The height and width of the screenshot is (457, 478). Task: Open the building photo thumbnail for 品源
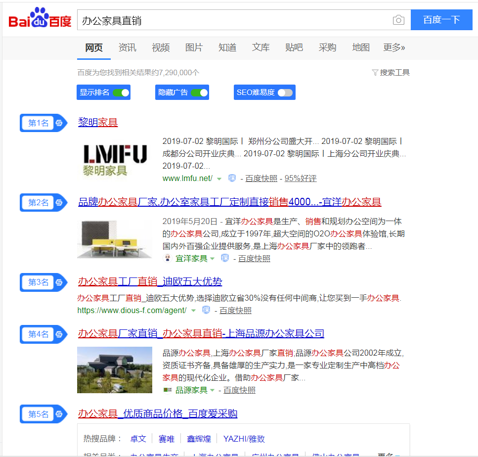coord(115,370)
